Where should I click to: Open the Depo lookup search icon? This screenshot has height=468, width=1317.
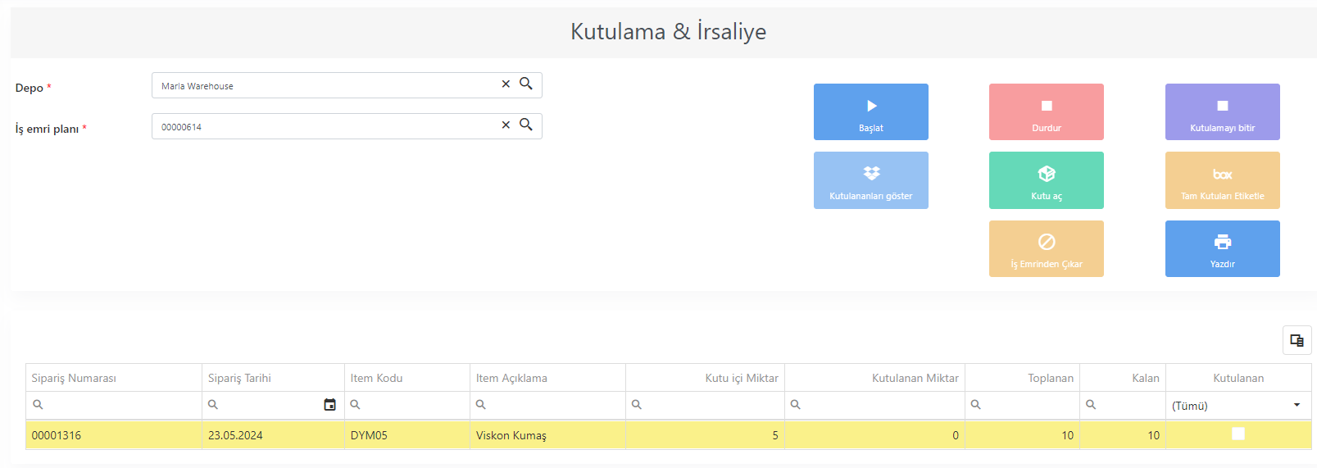tap(526, 84)
